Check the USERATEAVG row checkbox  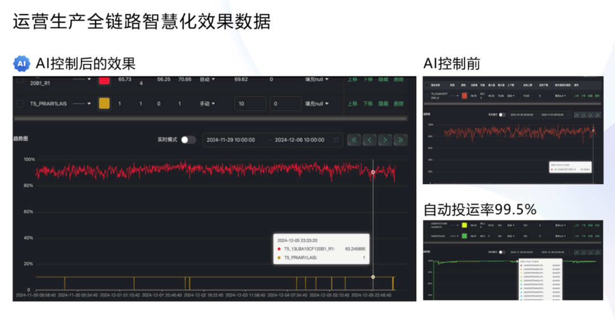point(427,236)
